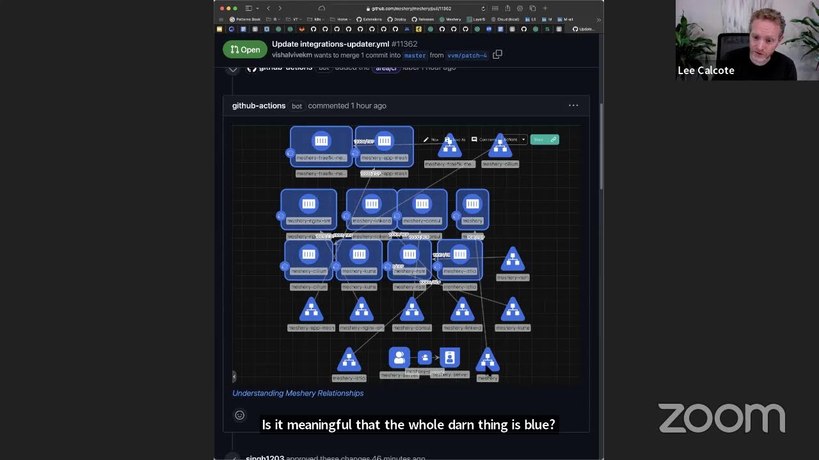819x460 pixels.
Task: Open the vvm/patch-4 head branch link
Action: click(x=467, y=56)
